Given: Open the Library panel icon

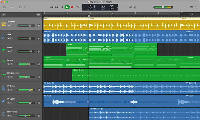Looking at the screenshot, I should pos(4,7).
